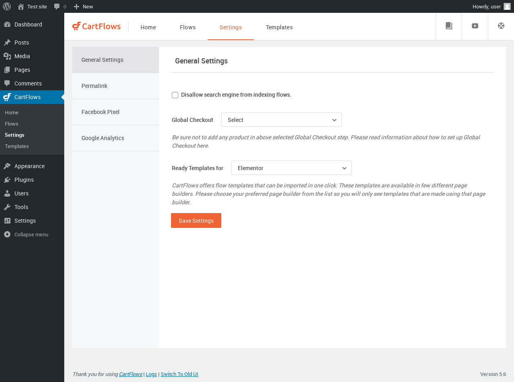Select the Settings tab in CartFlows header
514x382 pixels.
tap(230, 27)
